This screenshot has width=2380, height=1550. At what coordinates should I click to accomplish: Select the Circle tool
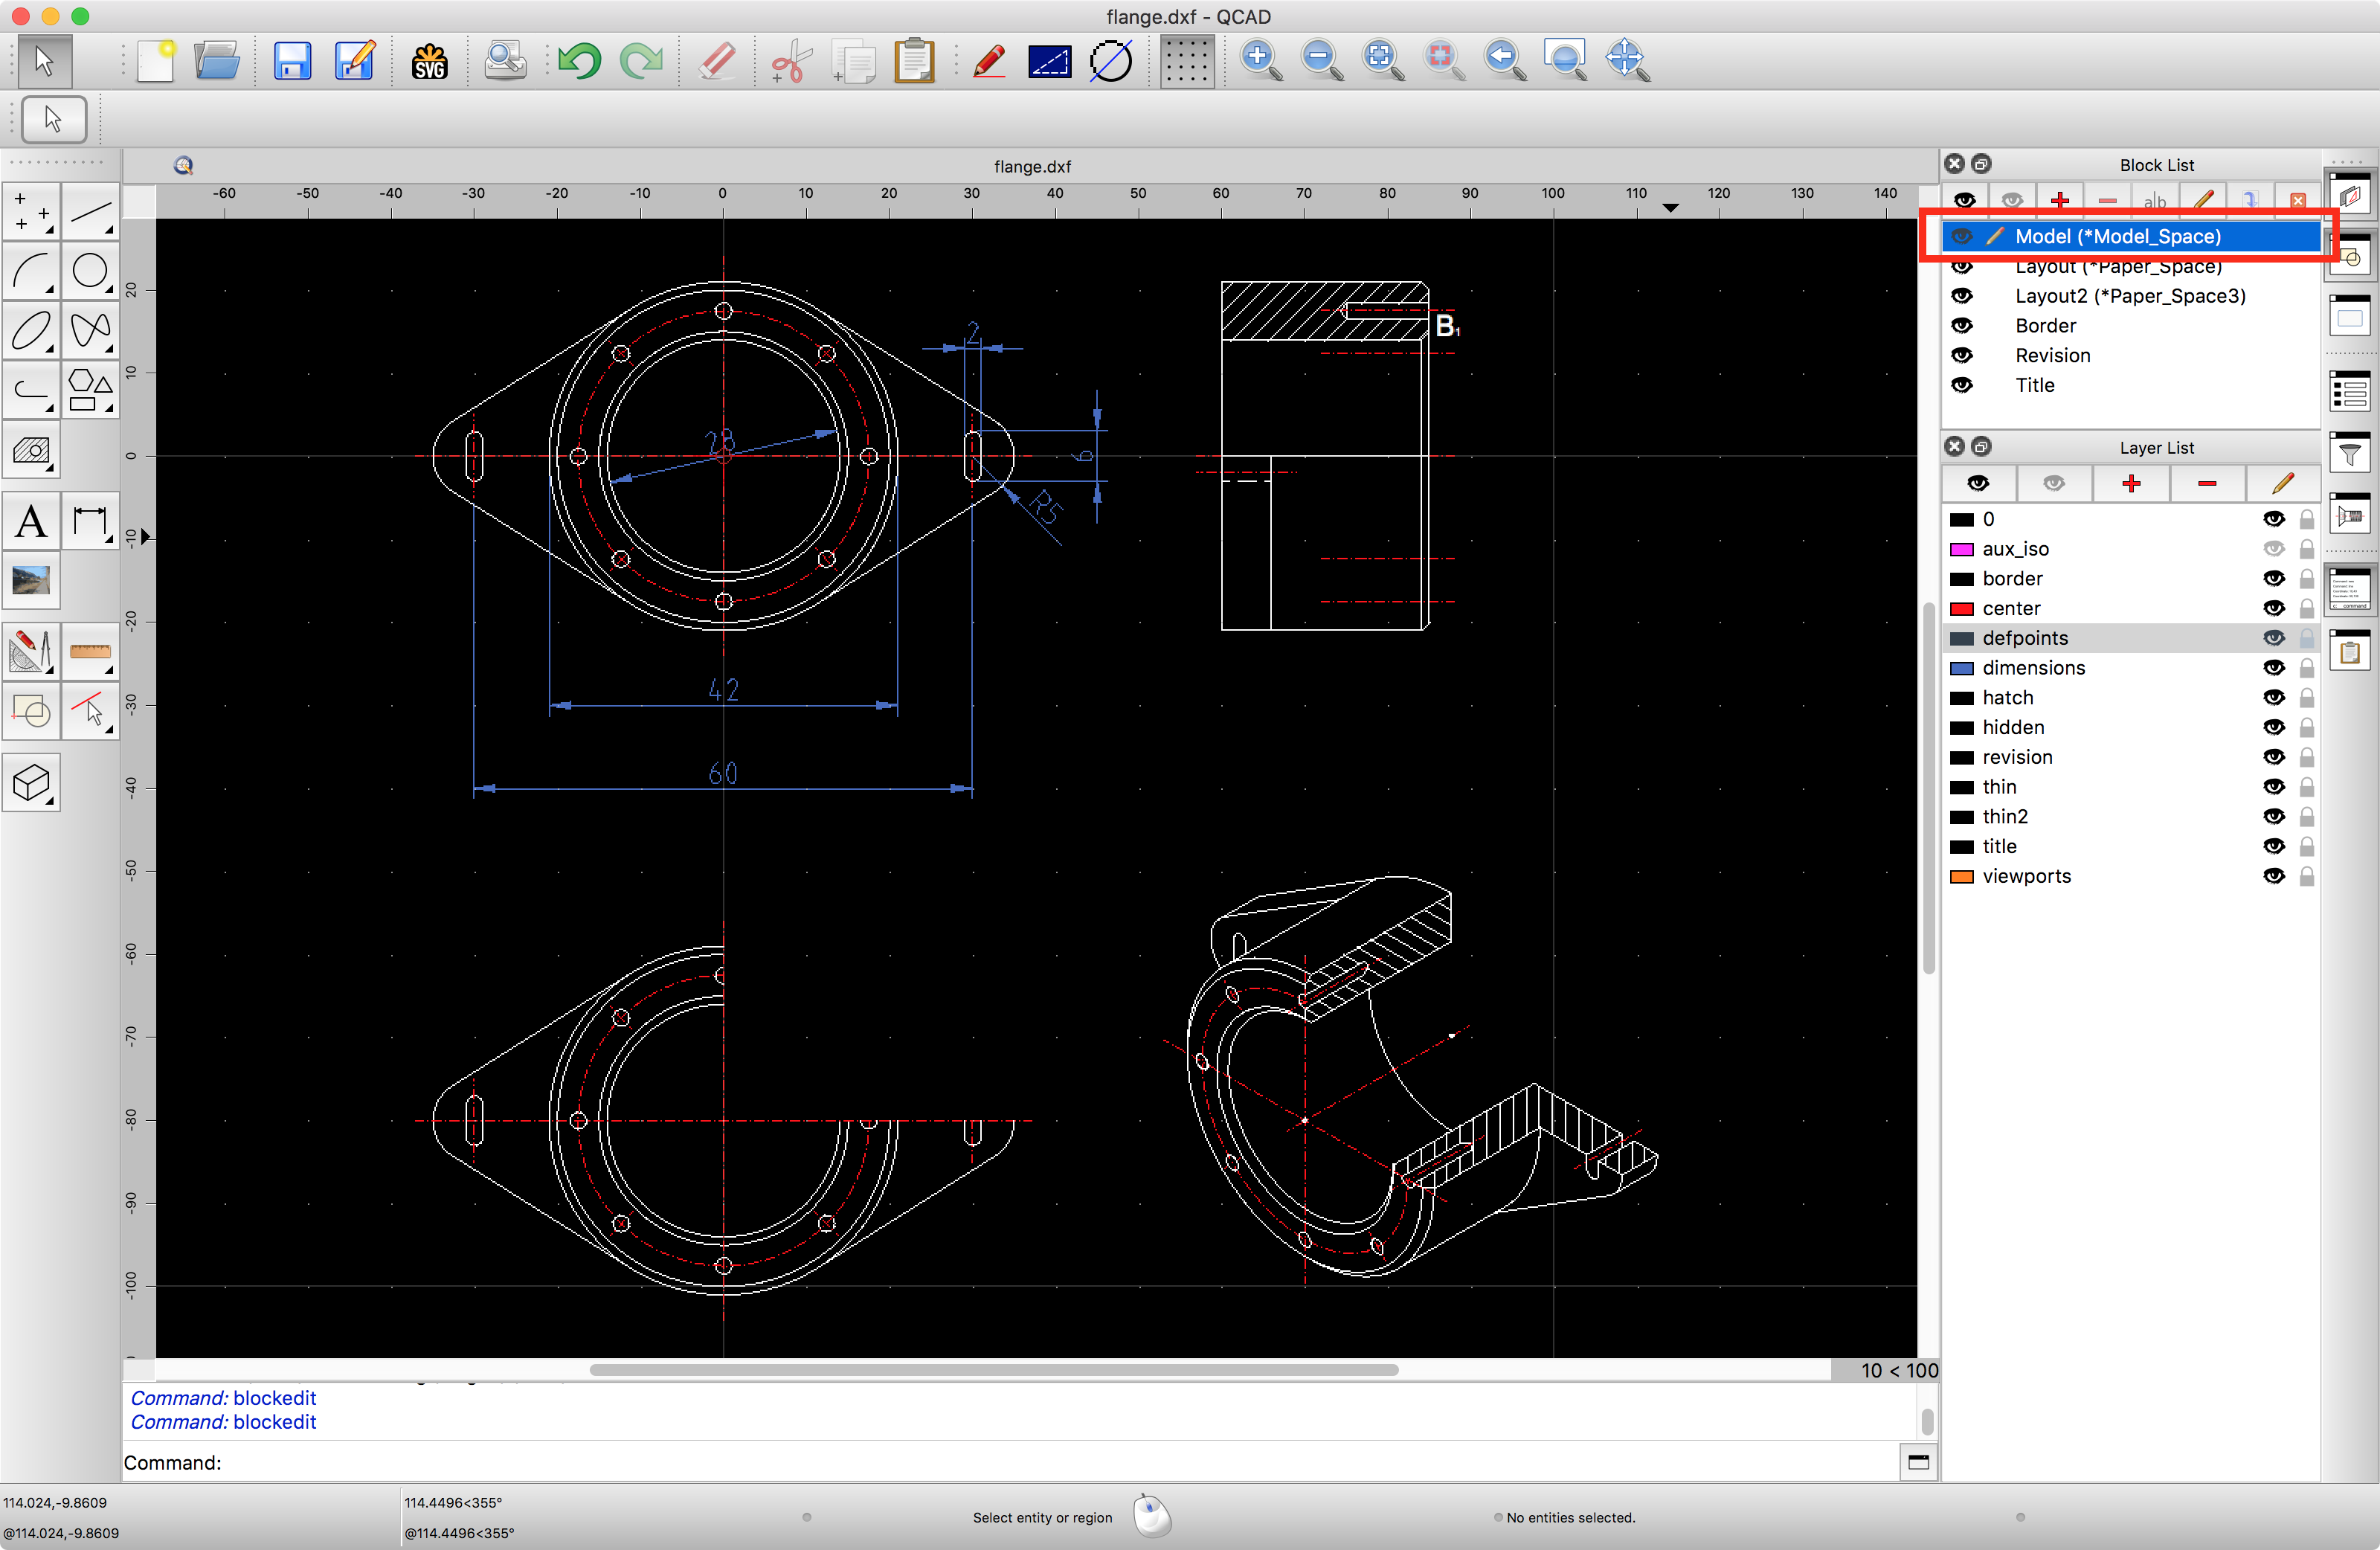pyautogui.click(x=91, y=271)
